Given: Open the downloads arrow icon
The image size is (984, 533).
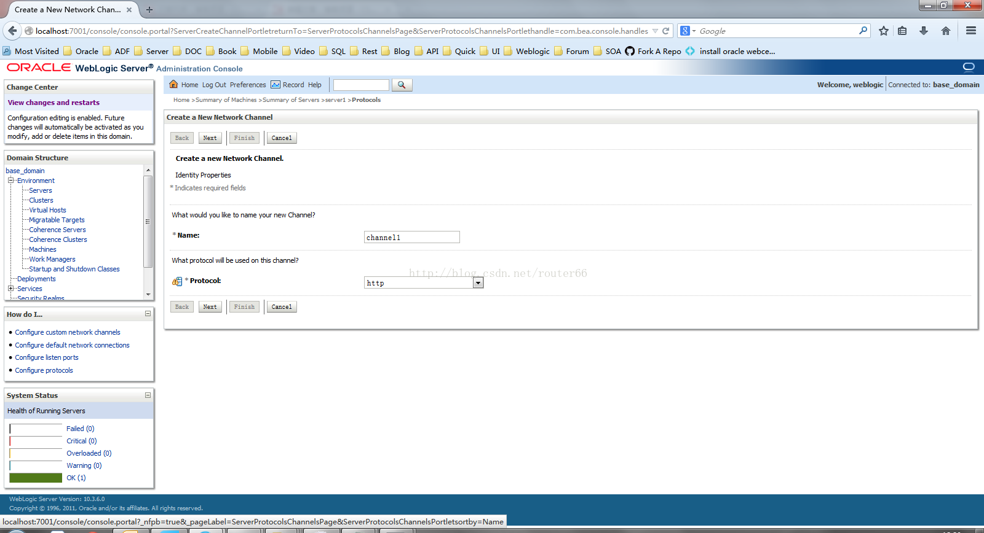Looking at the screenshot, I should (924, 31).
